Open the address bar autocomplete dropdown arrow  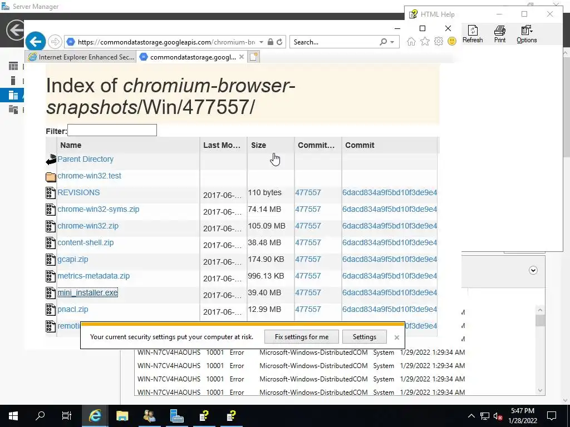point(262,42)
